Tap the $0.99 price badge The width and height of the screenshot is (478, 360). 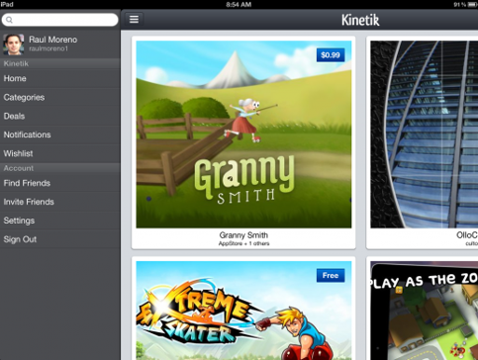tap(331, 55)
